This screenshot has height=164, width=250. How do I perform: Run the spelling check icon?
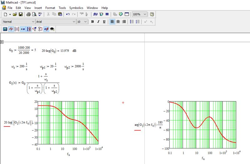pyautogui.click(x=40, y=14)
